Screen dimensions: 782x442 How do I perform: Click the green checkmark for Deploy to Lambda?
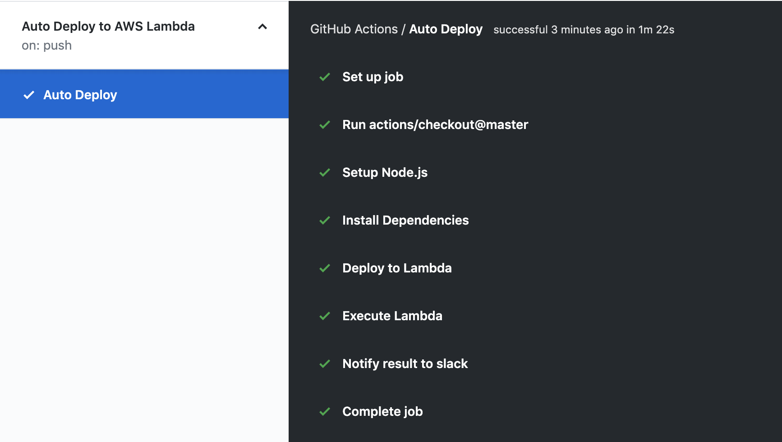tap(325, 268)
